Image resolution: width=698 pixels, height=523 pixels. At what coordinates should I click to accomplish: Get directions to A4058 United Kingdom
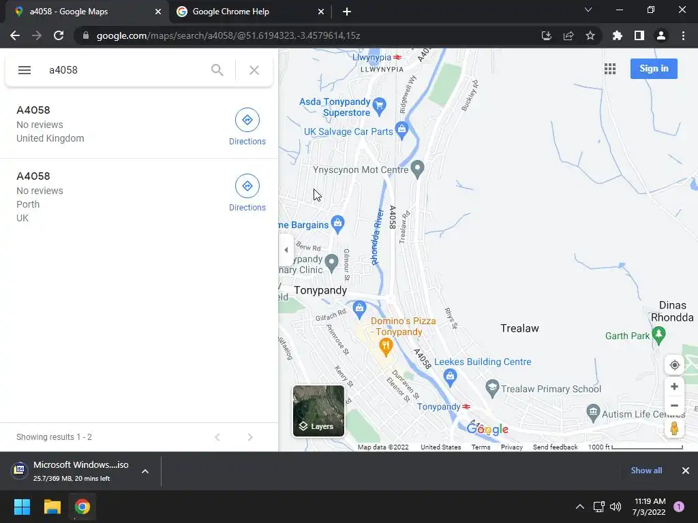click(247, 127)
